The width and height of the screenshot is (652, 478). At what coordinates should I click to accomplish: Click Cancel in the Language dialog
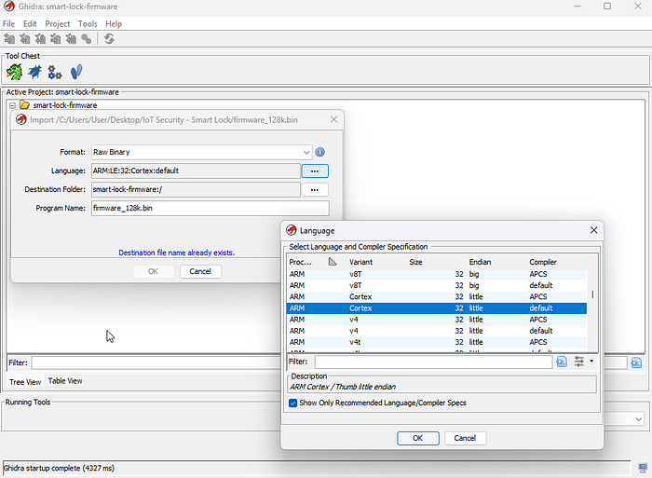[x=465, y=438]
